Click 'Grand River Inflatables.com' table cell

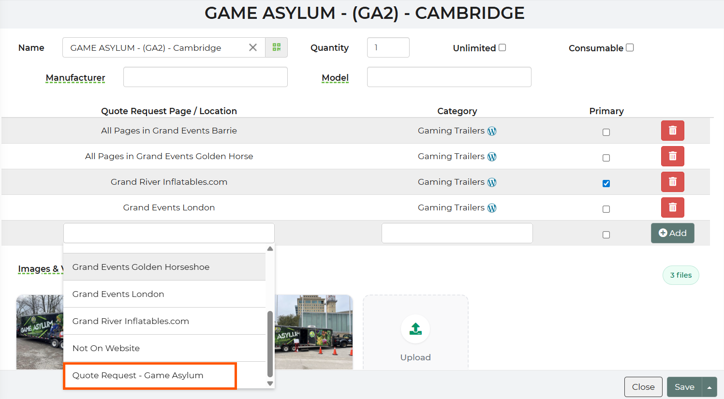pos(169,182)
